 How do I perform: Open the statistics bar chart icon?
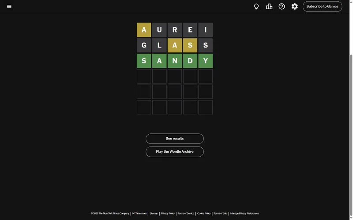pos(269,7)
